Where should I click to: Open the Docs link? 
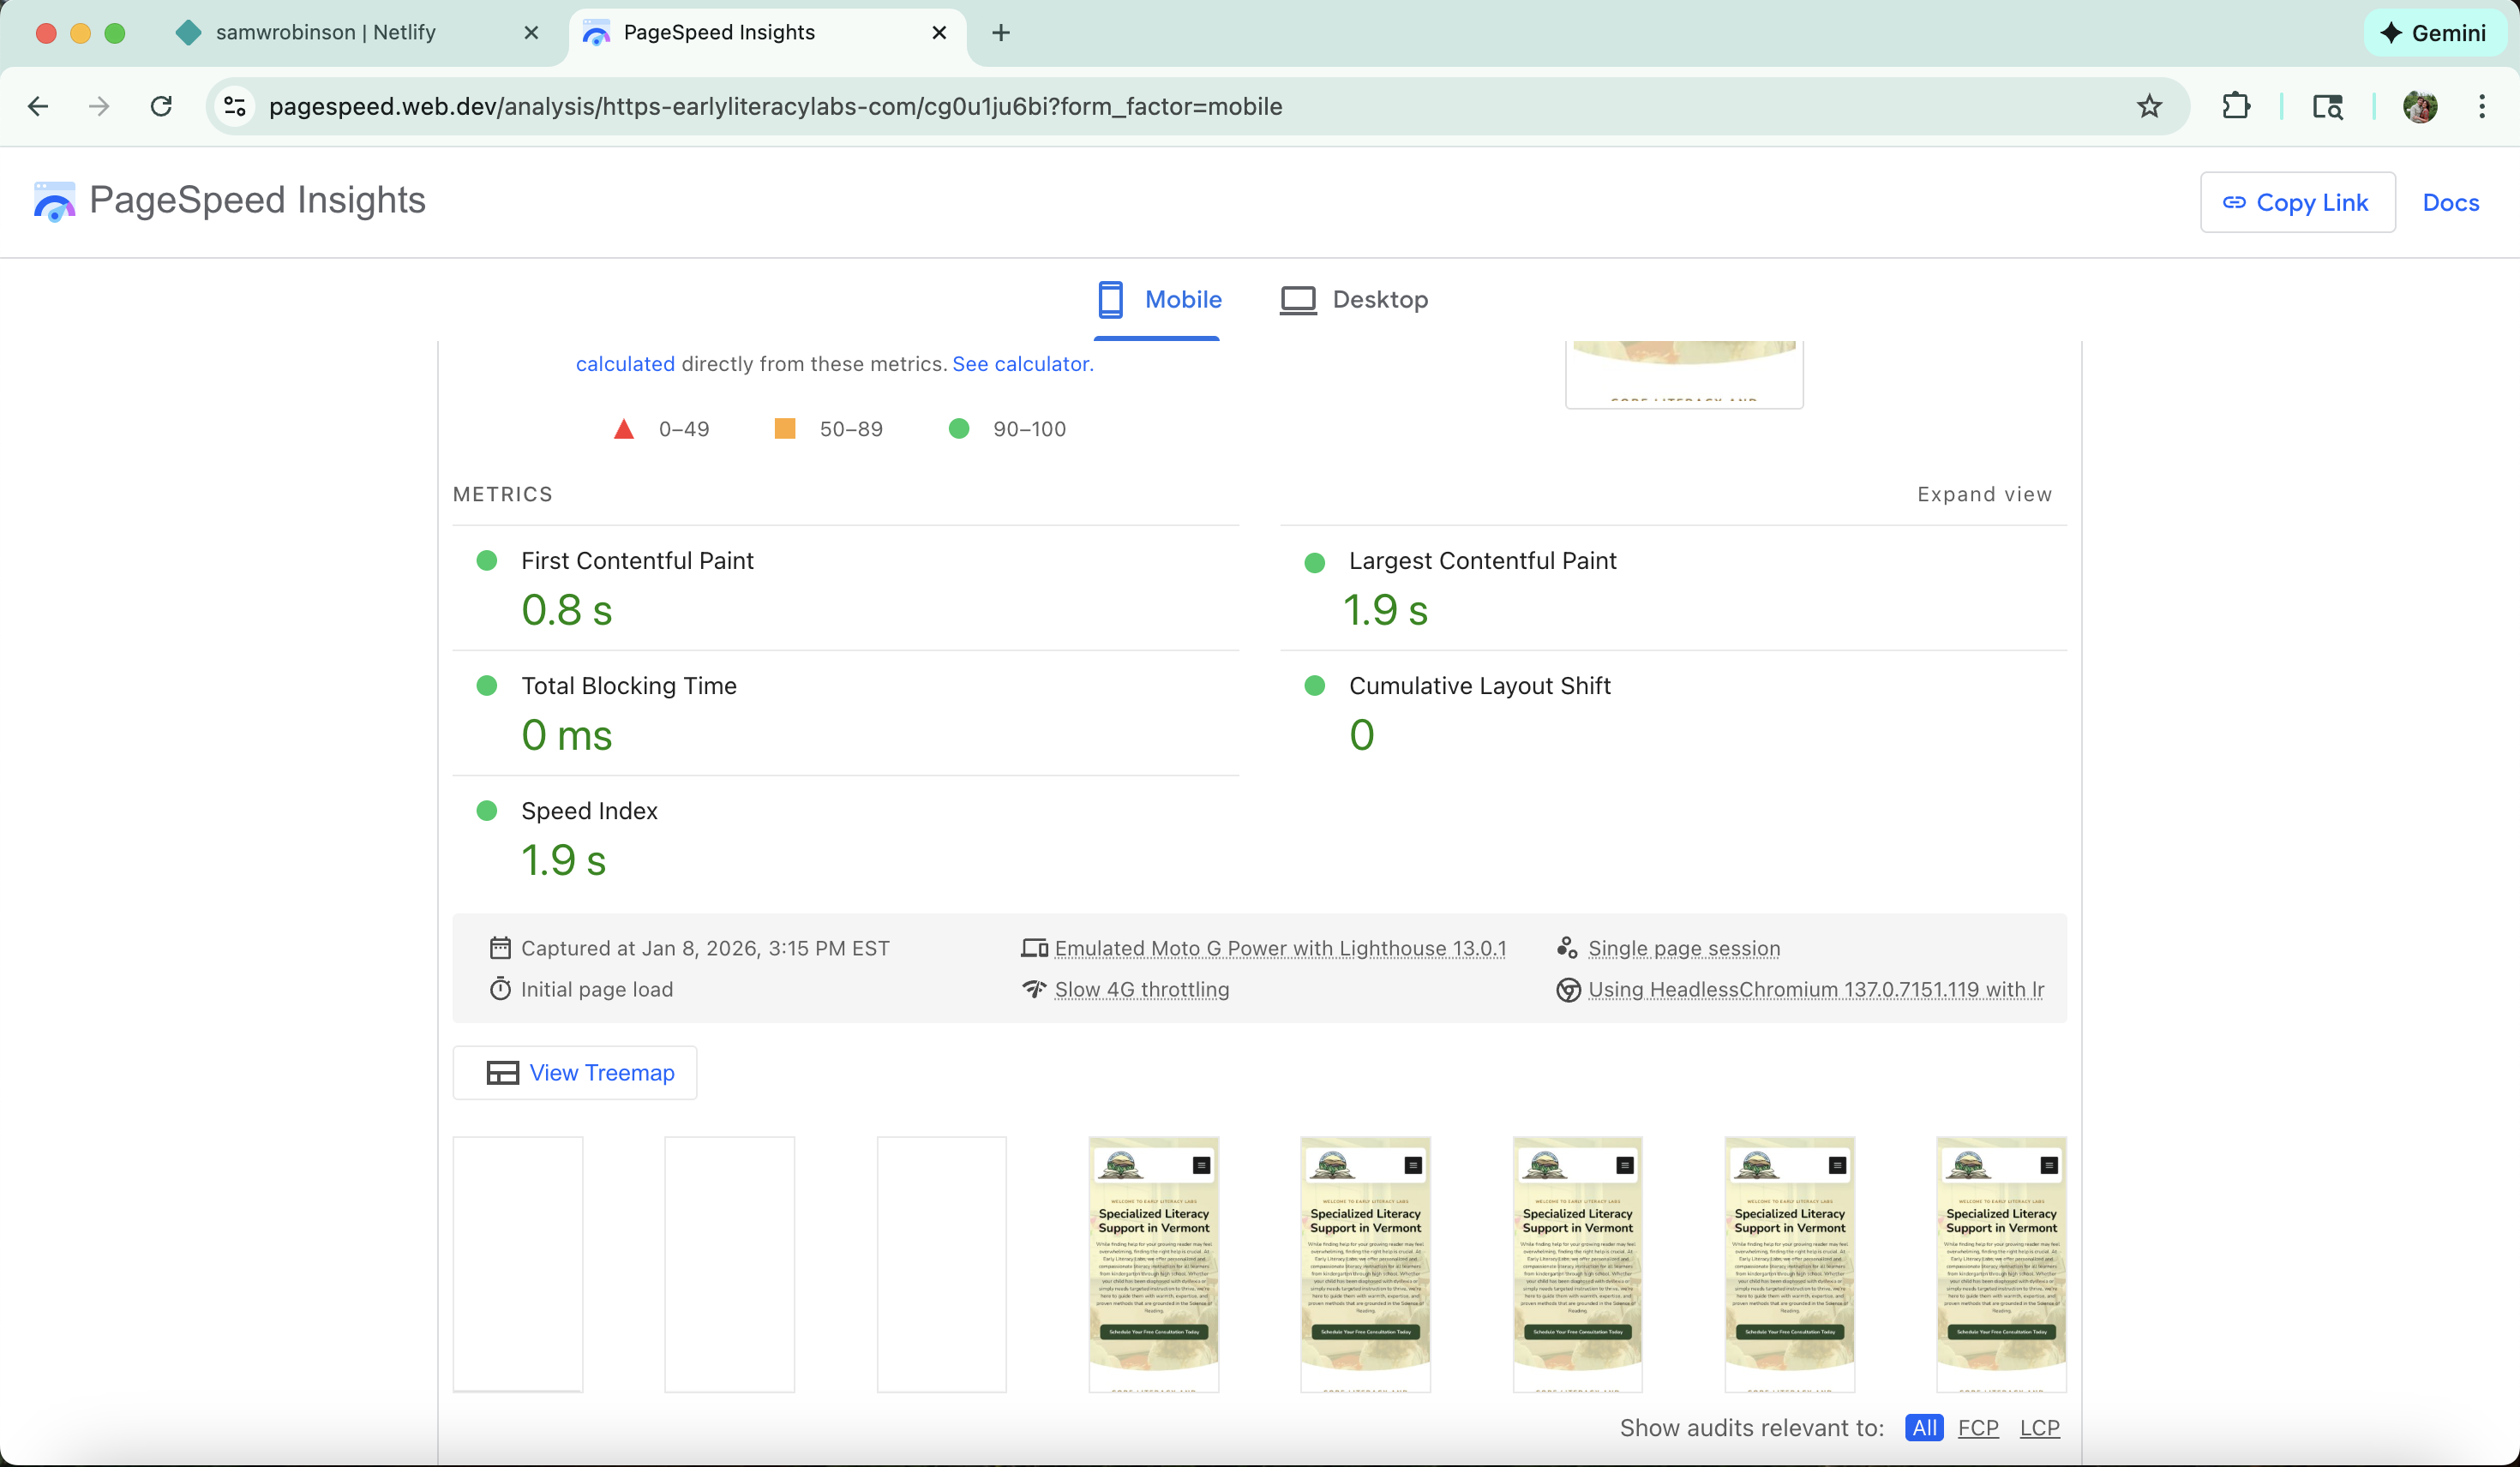pyautogui.click(x=2451, y=202)
